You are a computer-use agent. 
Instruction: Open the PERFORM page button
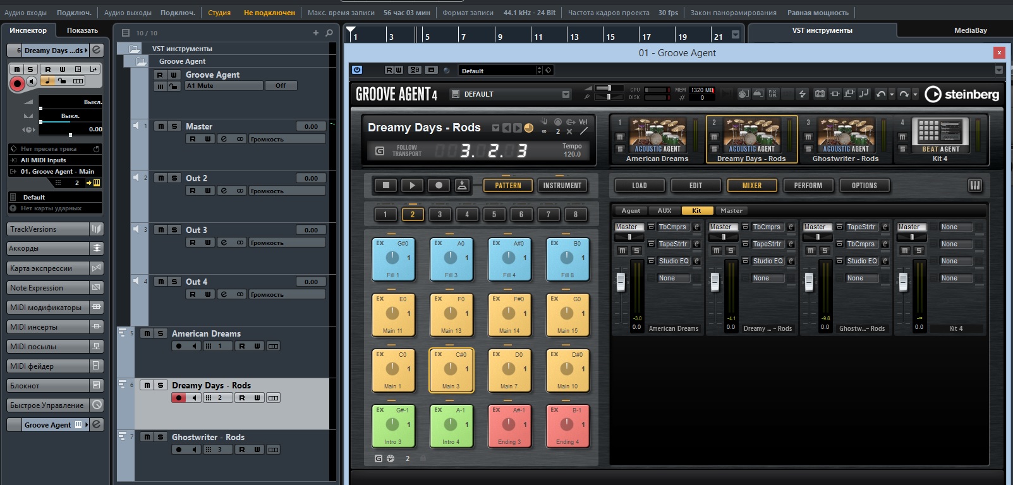point(808,186)
